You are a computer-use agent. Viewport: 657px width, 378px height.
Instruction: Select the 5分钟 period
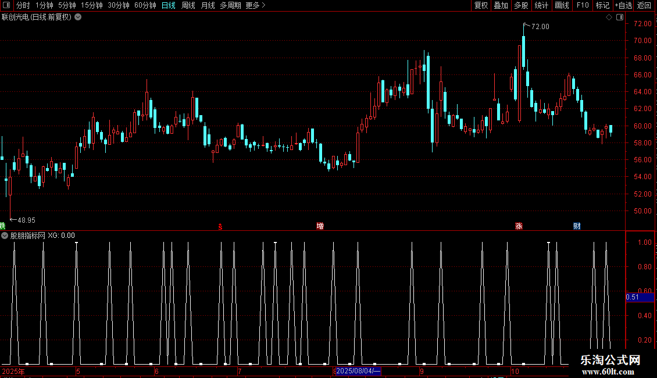pos(67,5)
